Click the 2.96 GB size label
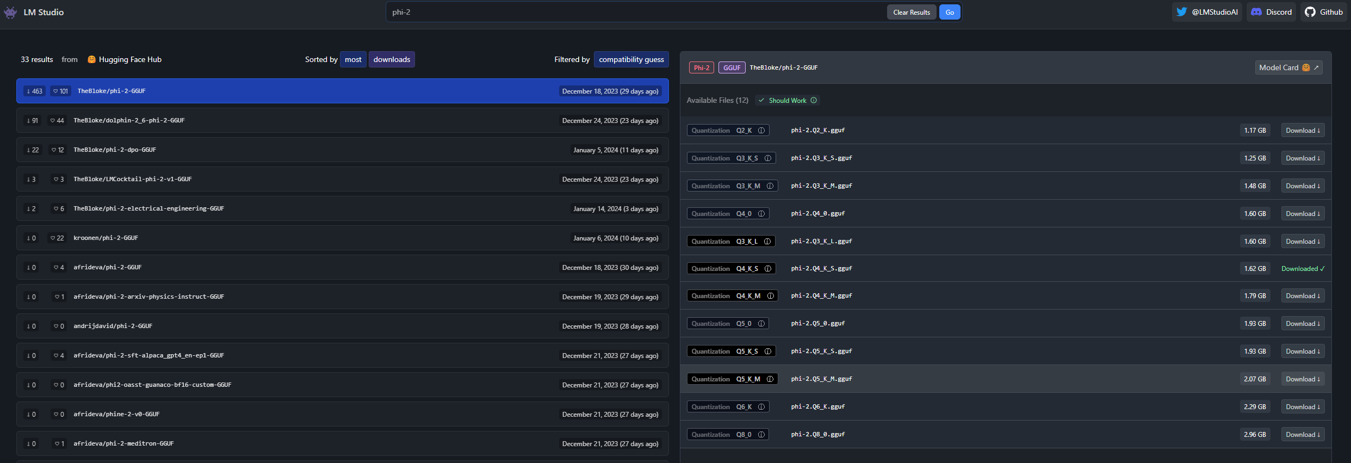Screen dimensions: 1351x463 [1255, 435]
